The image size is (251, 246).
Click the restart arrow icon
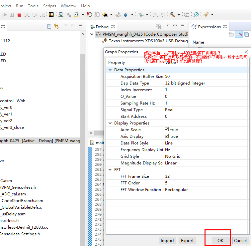118,15
